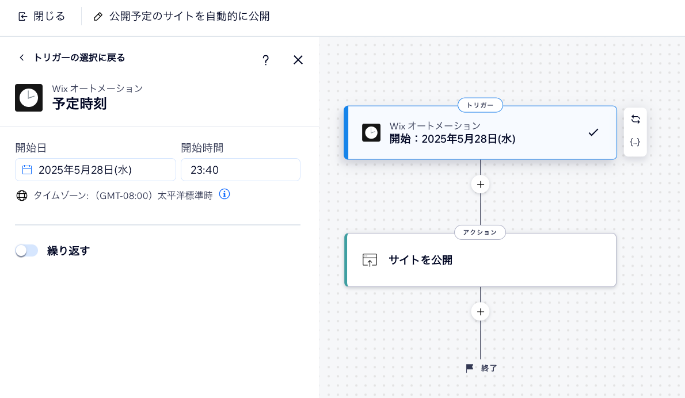Click the flag icon at the 終了 endpoint
The height and width of the screenshot is (398, 685).
470,368
